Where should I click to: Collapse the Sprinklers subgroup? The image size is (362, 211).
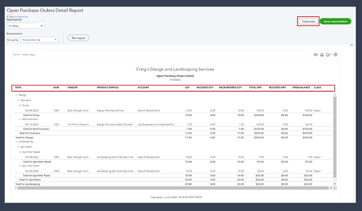(18, 147)
